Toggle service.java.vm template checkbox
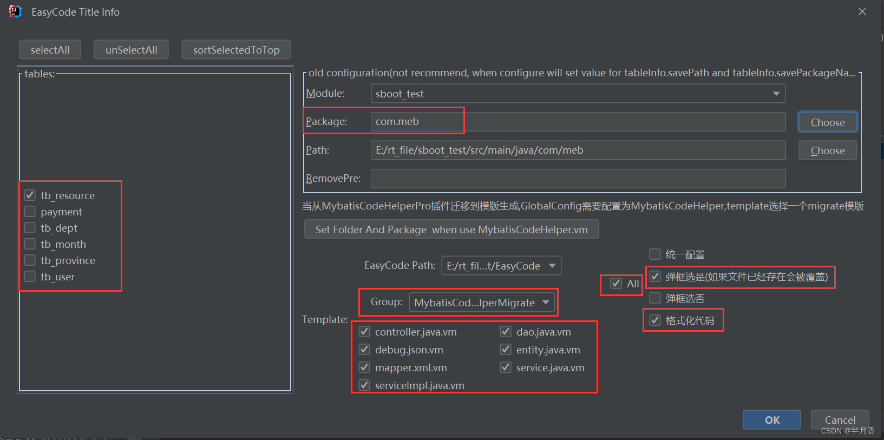The height and width of the screenshot is (440, 884). point(506,367)
